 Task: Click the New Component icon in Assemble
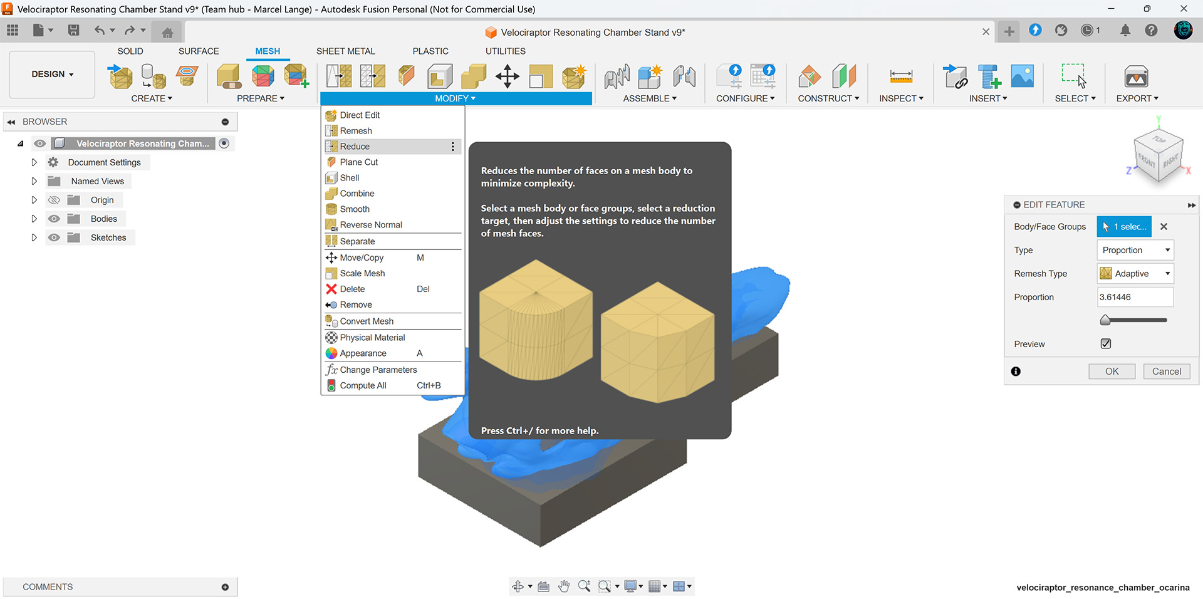pos(650,76)
